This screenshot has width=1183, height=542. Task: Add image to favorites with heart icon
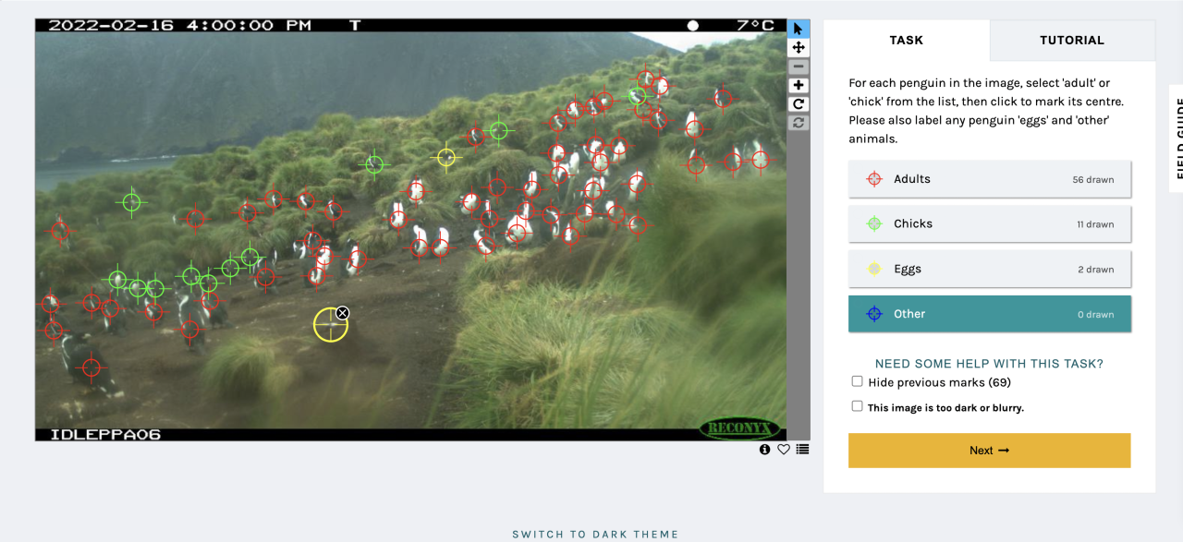[784, 450]
